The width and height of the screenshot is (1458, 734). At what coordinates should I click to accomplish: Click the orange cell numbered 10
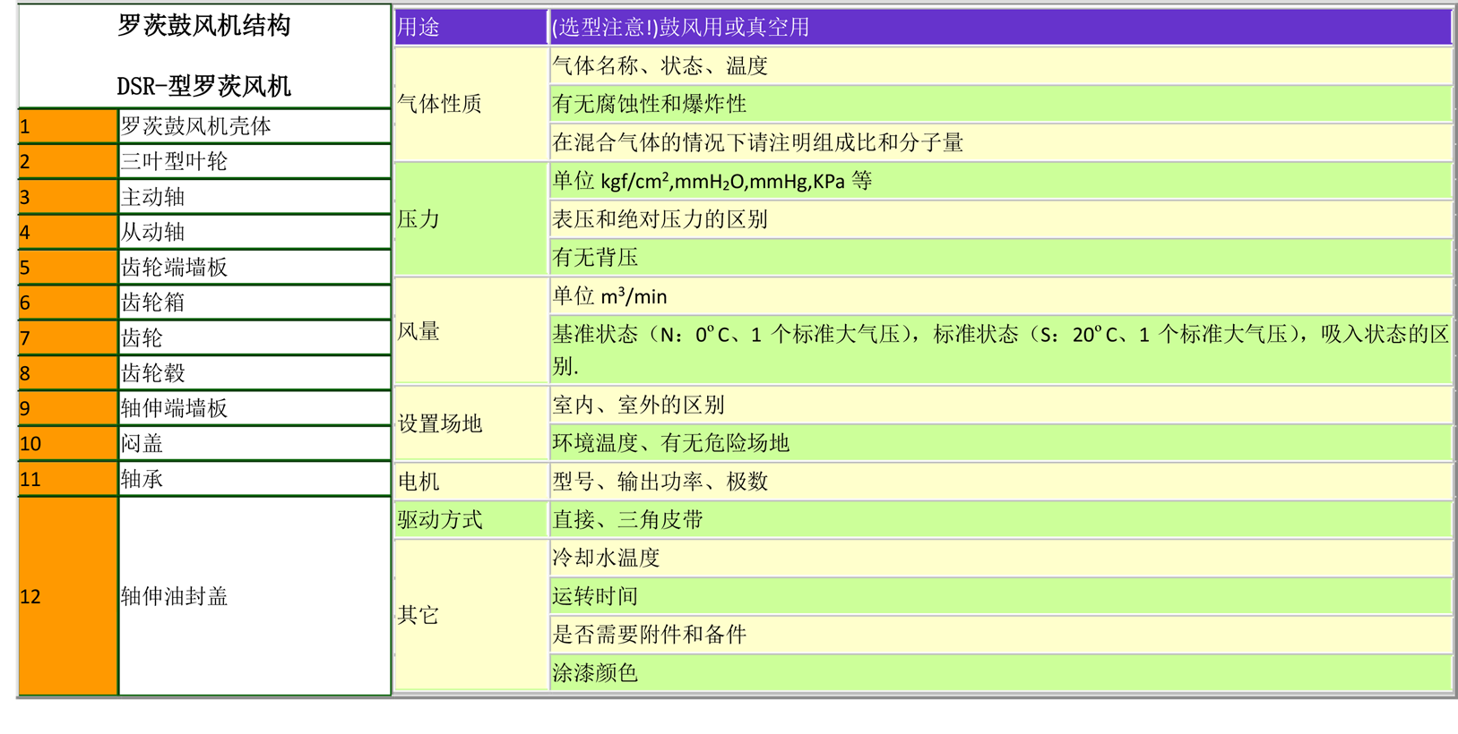[x=67, y=444]
